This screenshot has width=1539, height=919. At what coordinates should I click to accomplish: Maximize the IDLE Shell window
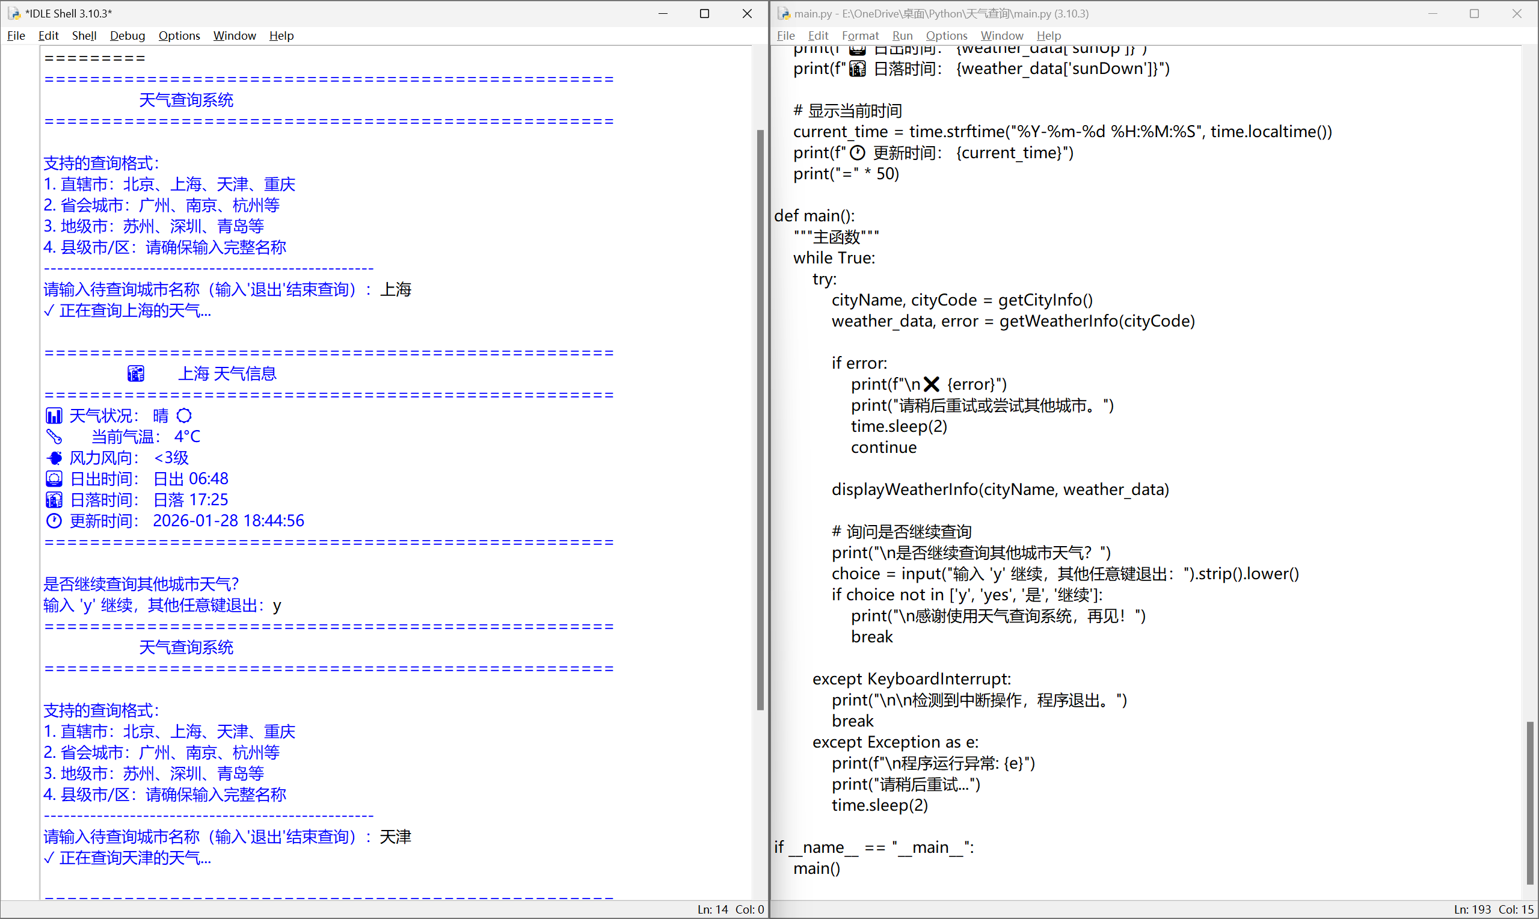coord(704,13)
